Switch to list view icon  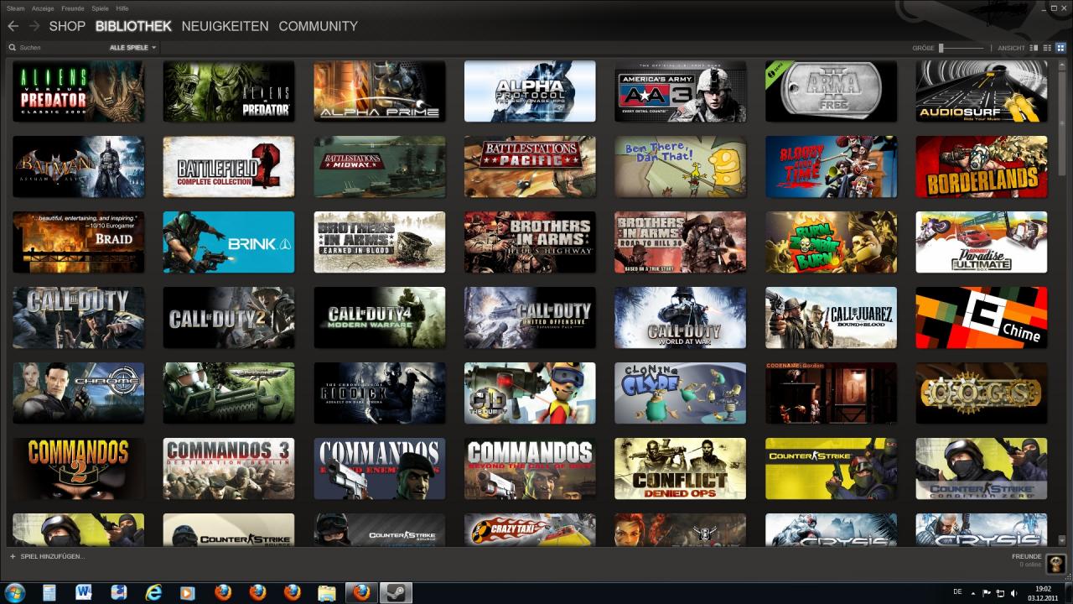(1047, 48)
